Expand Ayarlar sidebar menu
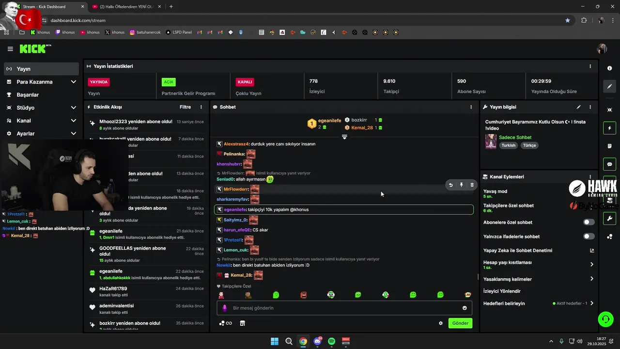Image resolution: width=620 pixels, height=349 pixels. point(74,134)
